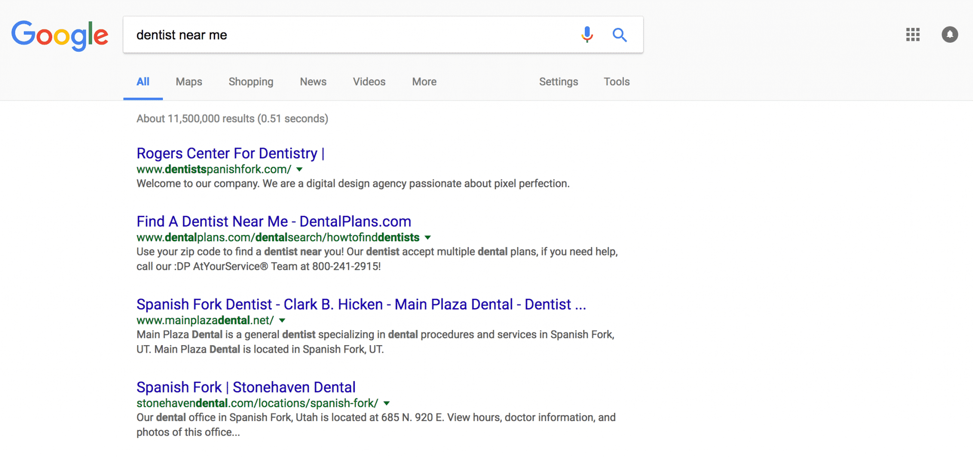Expand the dropdown arrow next to dentistspanishfork.com
This screenshot has height=458, width=973.
pos(299,169)
